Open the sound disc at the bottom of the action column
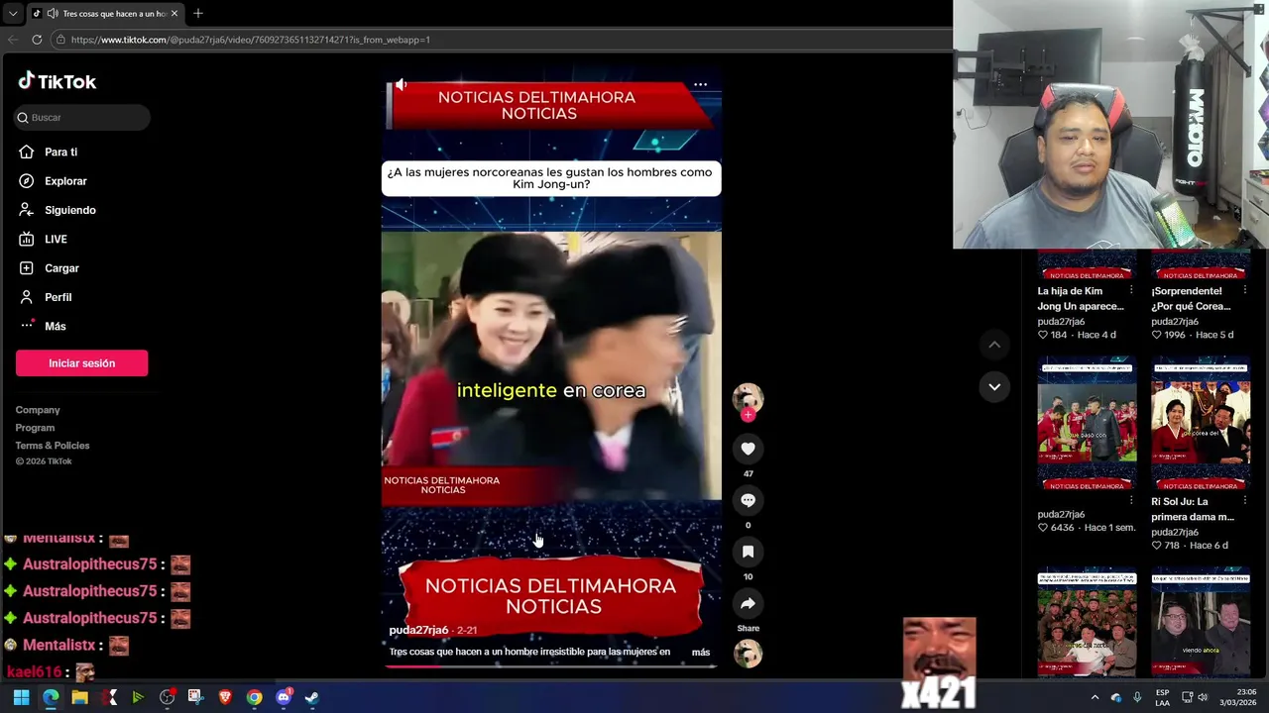 748,654
